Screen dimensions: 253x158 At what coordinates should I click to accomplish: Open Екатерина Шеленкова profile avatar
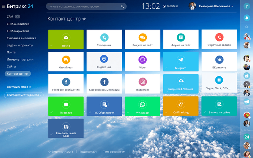192,6
